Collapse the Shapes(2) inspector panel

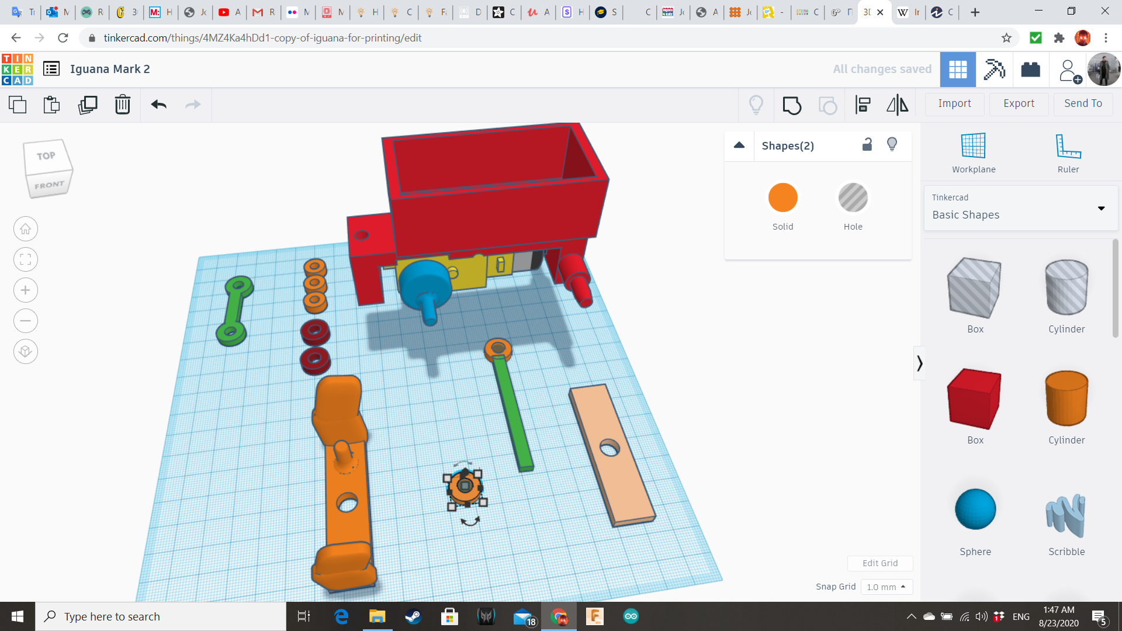point(739,145)
